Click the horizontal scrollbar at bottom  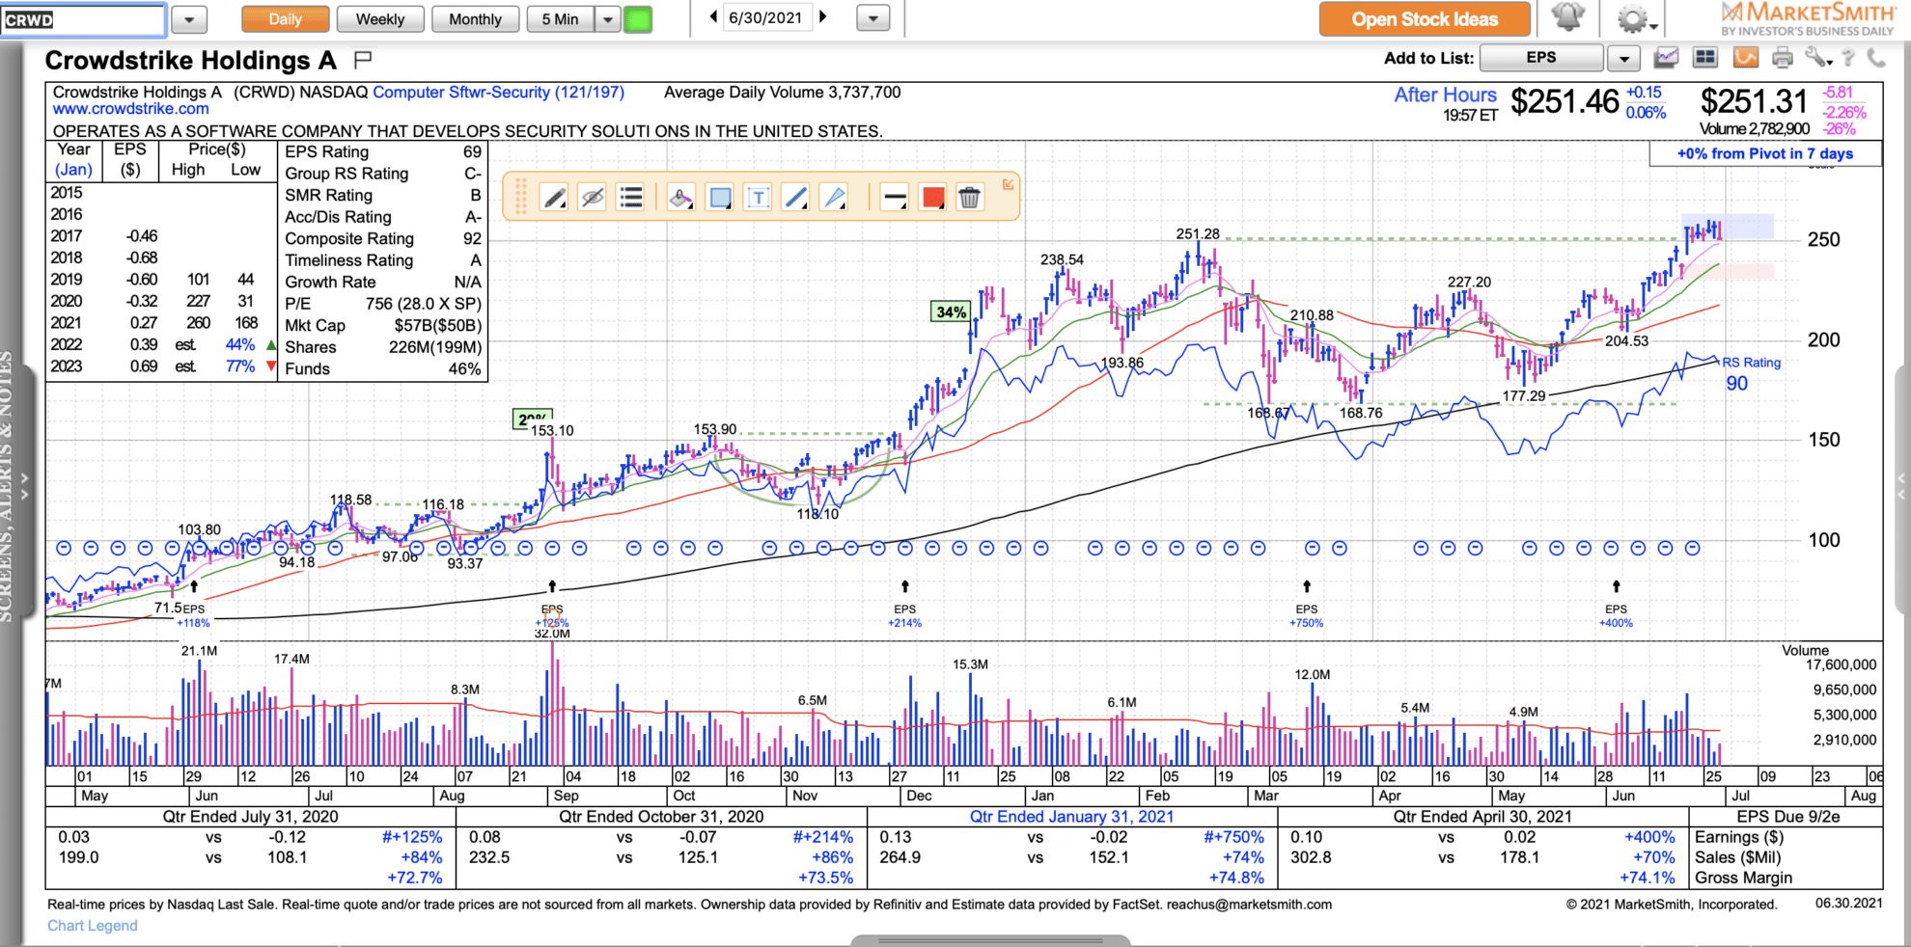pyautogui.click(x=990, y=940)
